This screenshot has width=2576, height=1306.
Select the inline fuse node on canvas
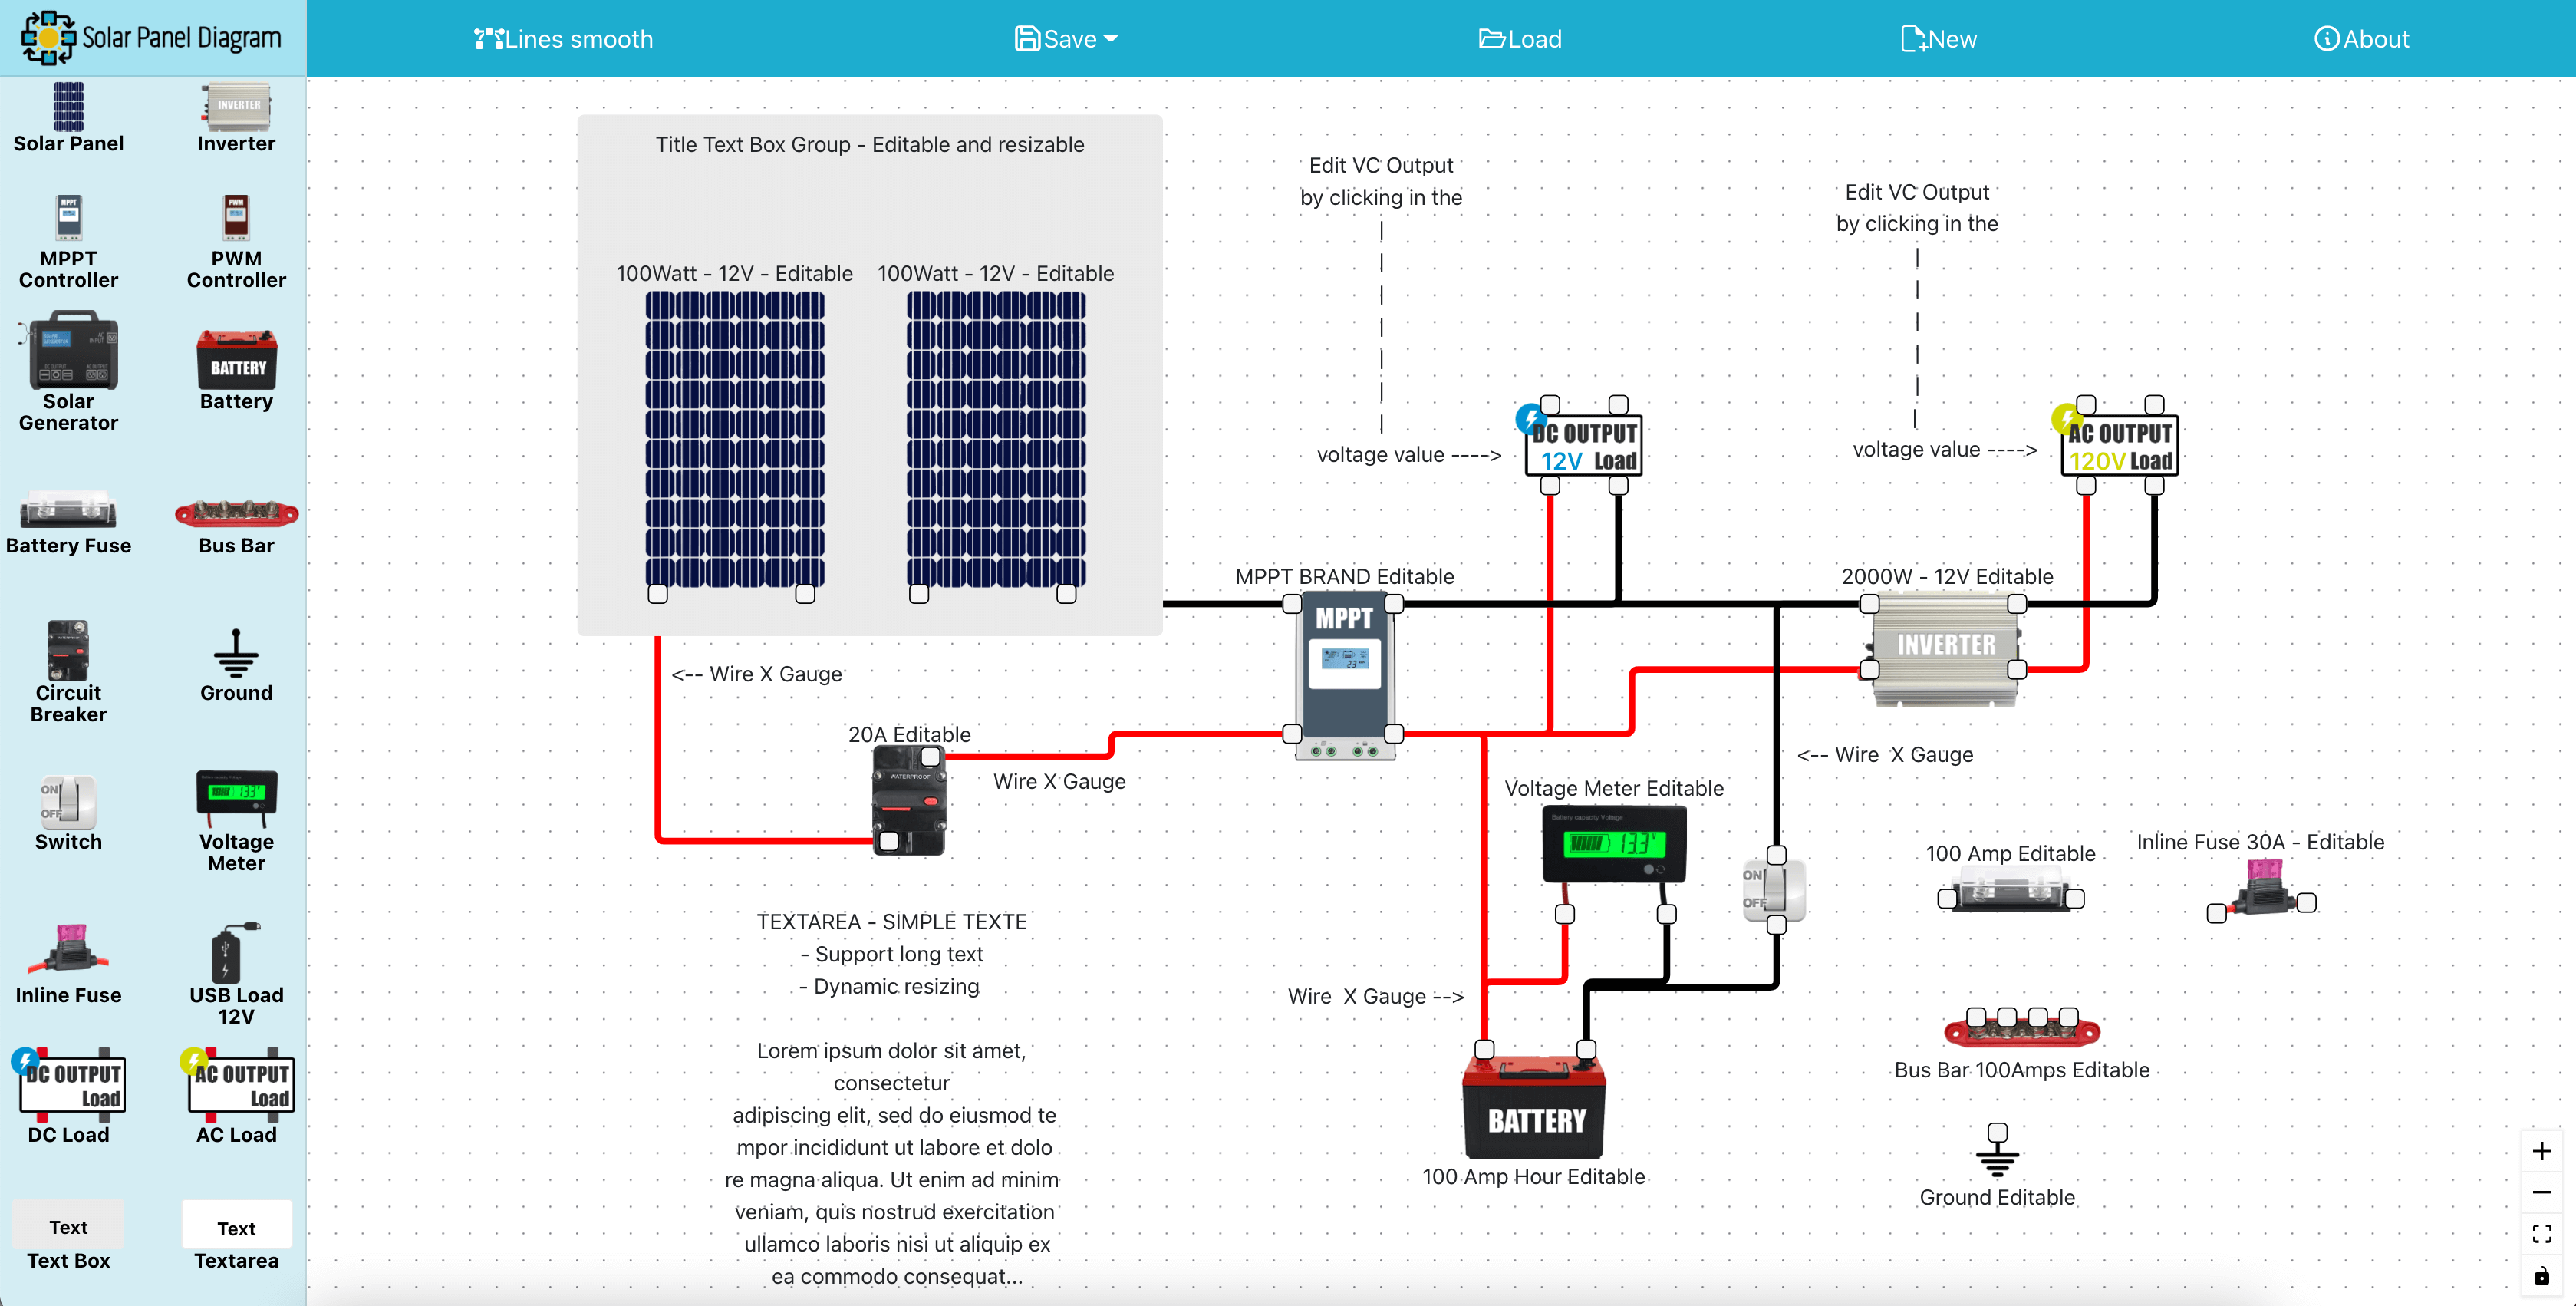click(x=2264, y=888)
